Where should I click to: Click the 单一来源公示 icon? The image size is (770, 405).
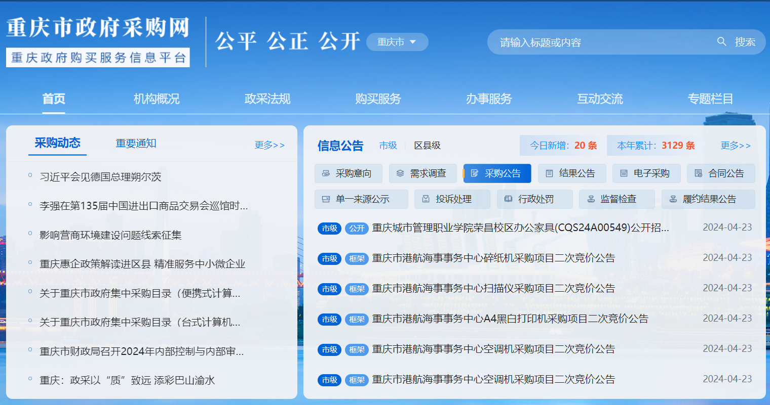click(326, 199)
